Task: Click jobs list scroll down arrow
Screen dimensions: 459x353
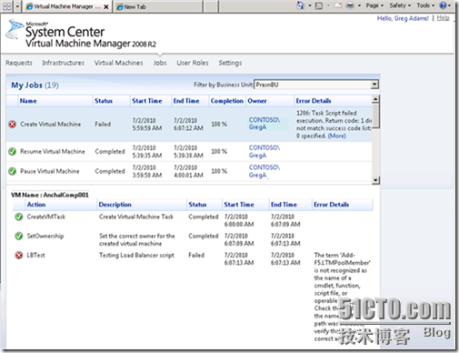Action: [375, 180]
